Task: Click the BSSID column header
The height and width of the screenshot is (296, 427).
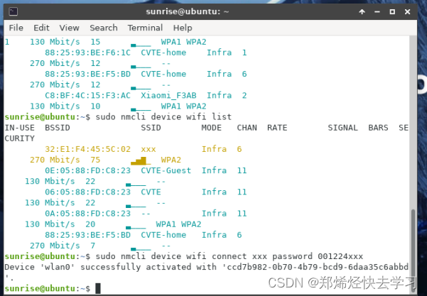Action: pos(58,128)
